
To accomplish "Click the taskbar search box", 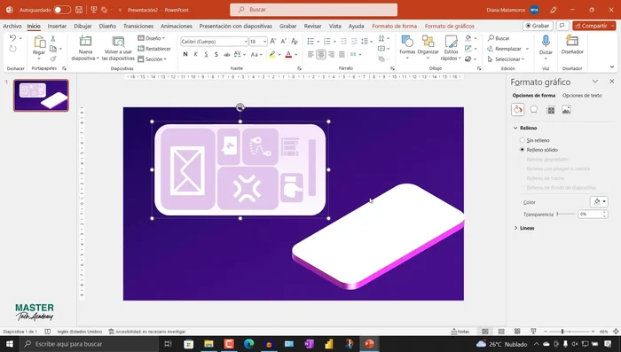I will (x=89, y=344).
